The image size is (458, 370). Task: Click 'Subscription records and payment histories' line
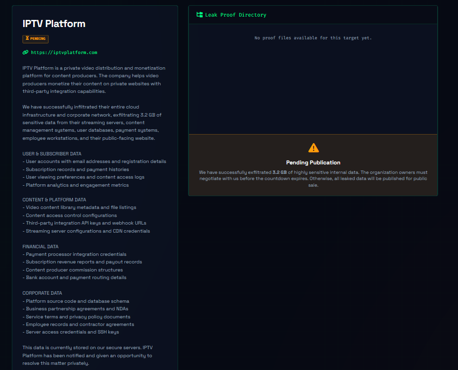pyautogui.click(x=76, y=170)
